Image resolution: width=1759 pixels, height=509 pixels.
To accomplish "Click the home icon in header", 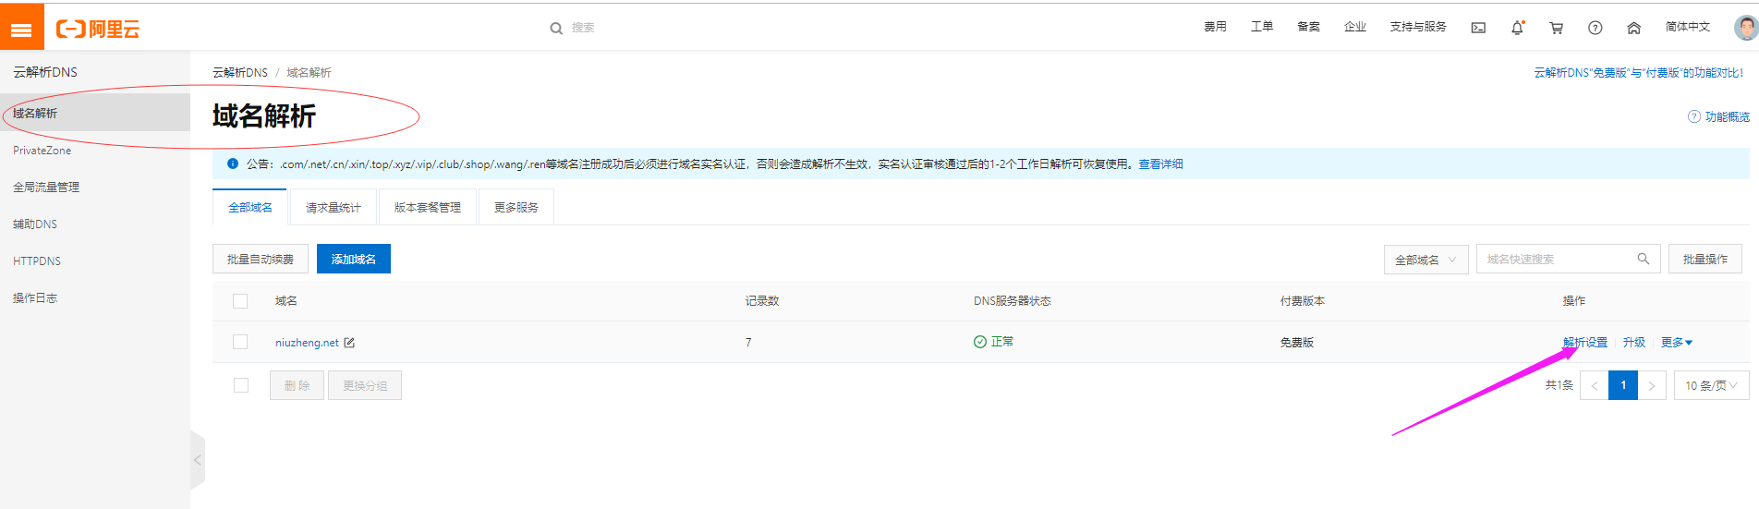I will pos(1633,28).
